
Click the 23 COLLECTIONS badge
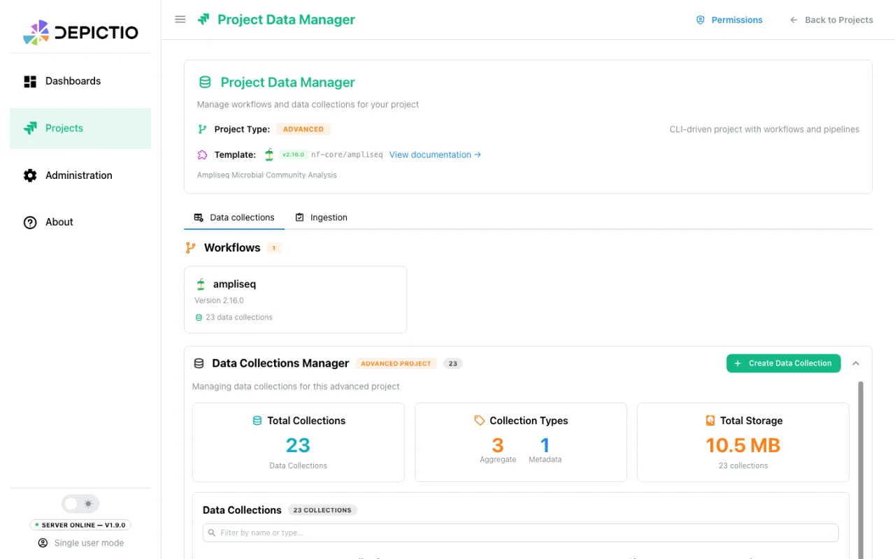tap(322, 510)
